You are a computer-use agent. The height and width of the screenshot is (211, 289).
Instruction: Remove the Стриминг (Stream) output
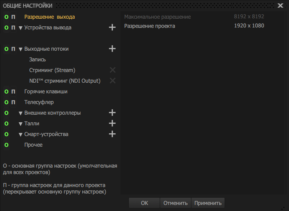pos(112,70)
